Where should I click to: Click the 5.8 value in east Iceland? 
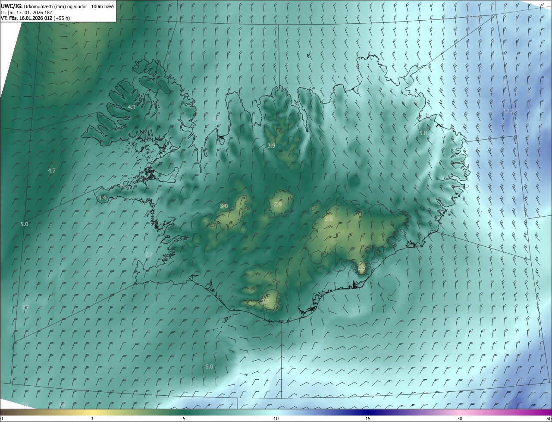pos(423,133)
